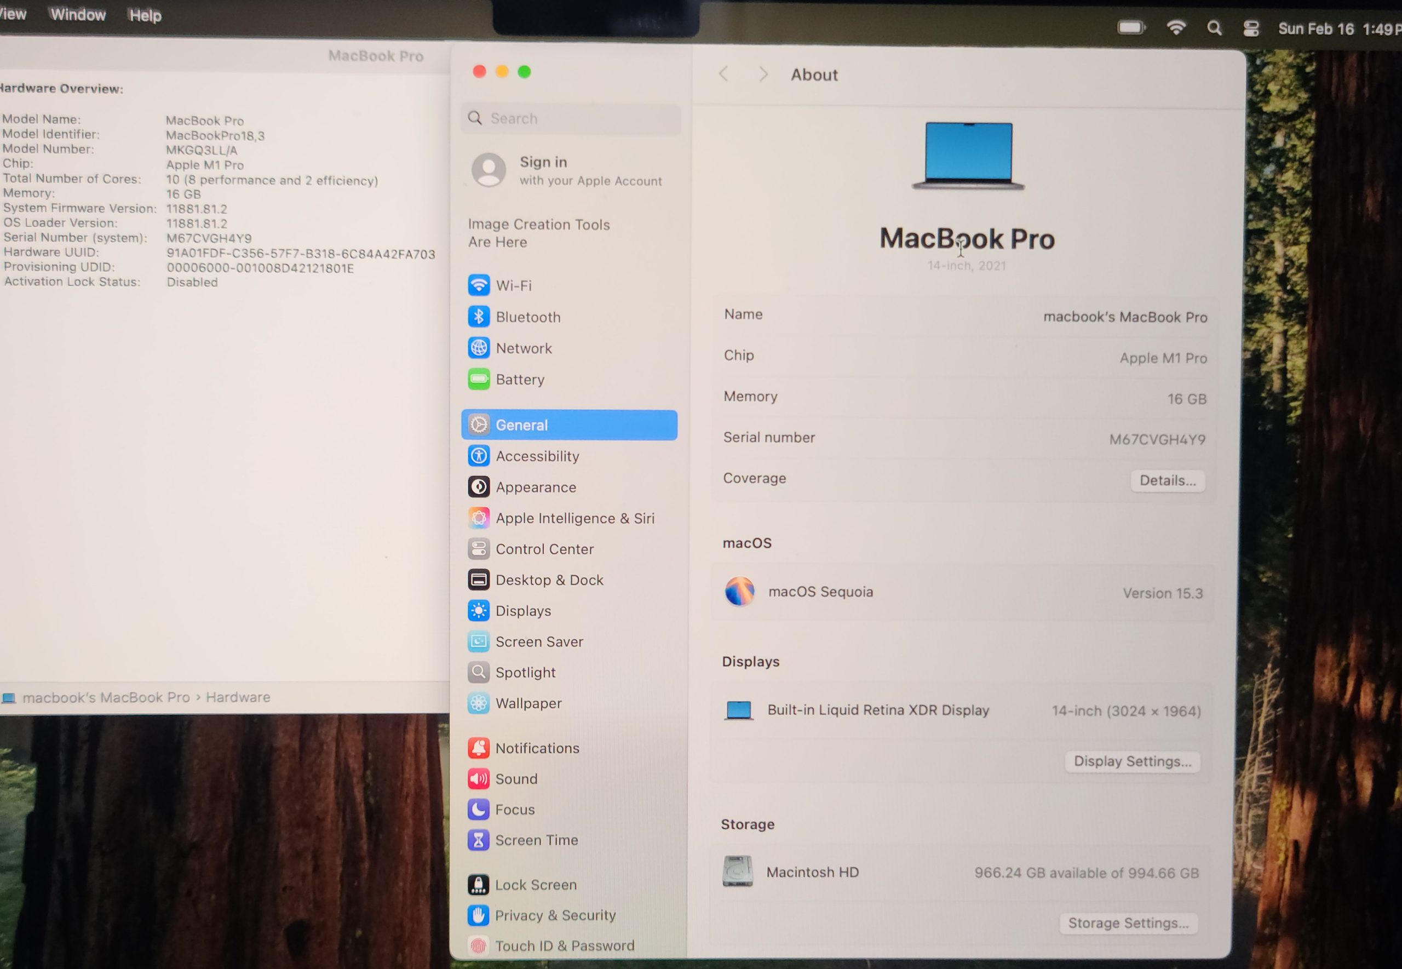
Task: Open the Help menu
Action: point(145,15)
